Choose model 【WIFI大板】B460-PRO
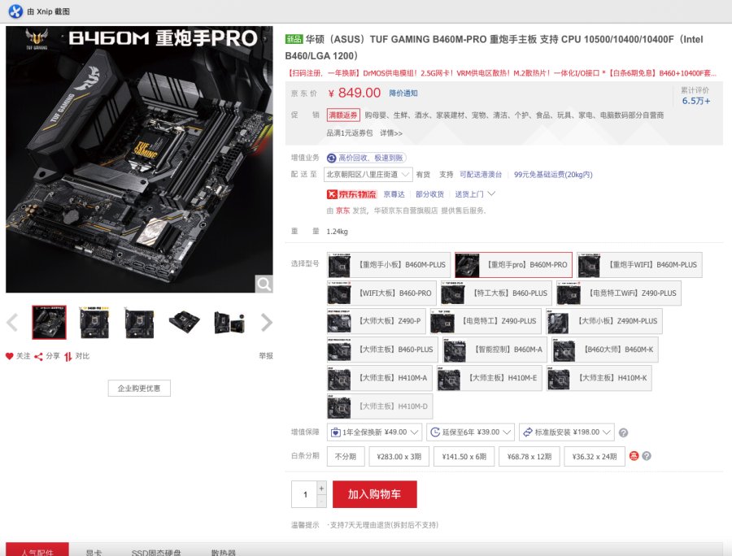Viewport: 732px width, 556px height. pos(382,293)
